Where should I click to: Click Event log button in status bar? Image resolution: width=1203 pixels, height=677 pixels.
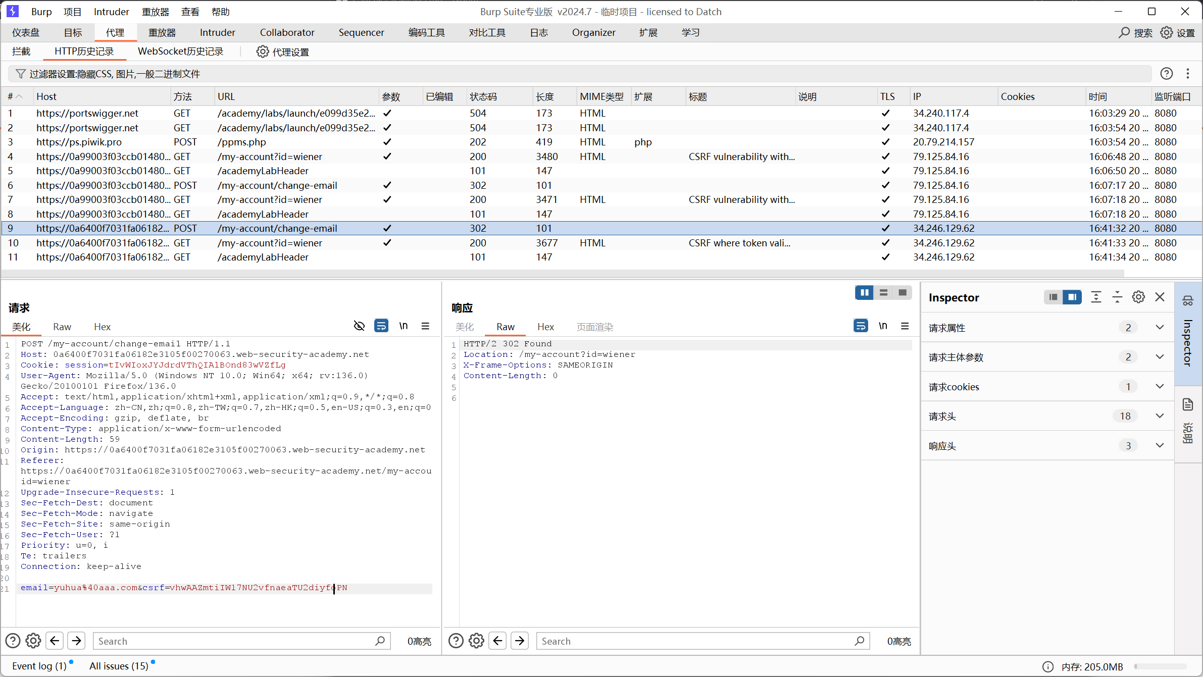[39, 666]
